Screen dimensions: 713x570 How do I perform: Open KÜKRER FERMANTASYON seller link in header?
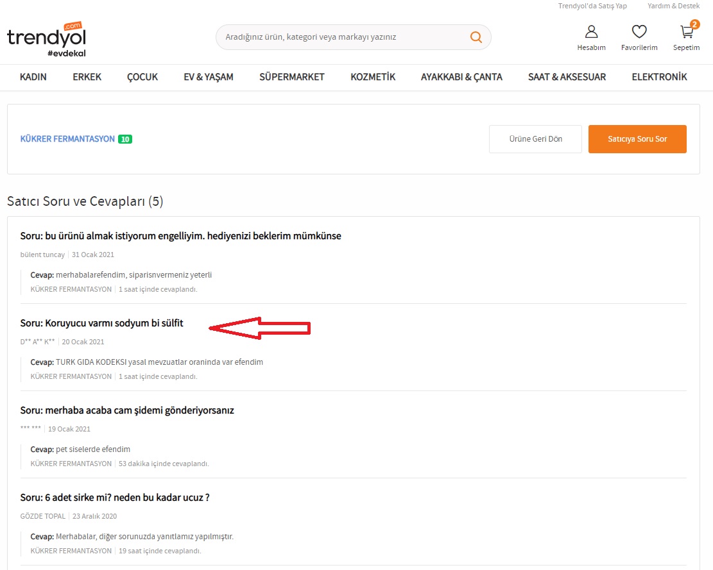pos(67,139)
